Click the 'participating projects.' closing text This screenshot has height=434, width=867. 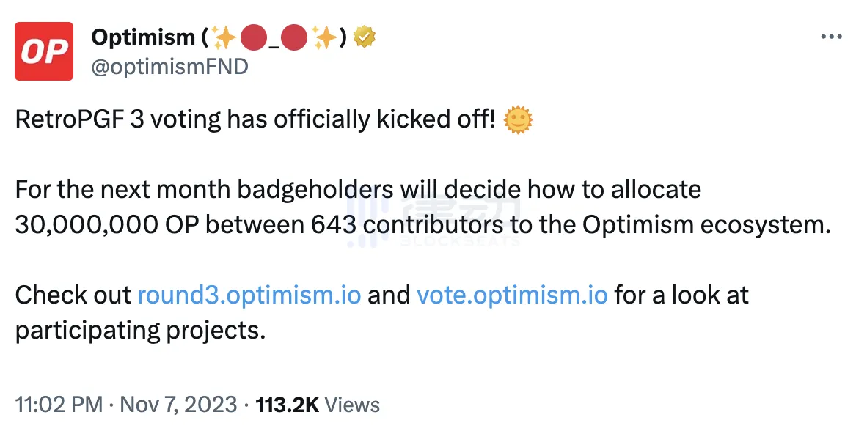[x=139, y=330]
